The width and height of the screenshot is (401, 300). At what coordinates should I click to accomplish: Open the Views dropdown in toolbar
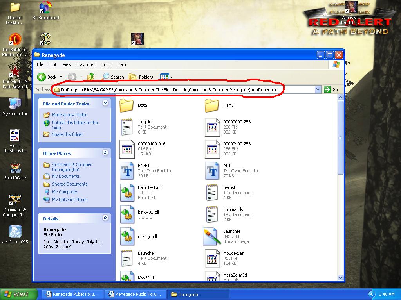[x=166, y=77]
